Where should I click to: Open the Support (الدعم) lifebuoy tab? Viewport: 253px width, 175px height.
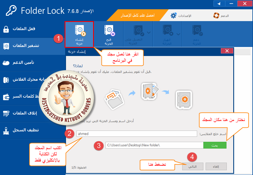pyautogui.click(x=221, y=16)
